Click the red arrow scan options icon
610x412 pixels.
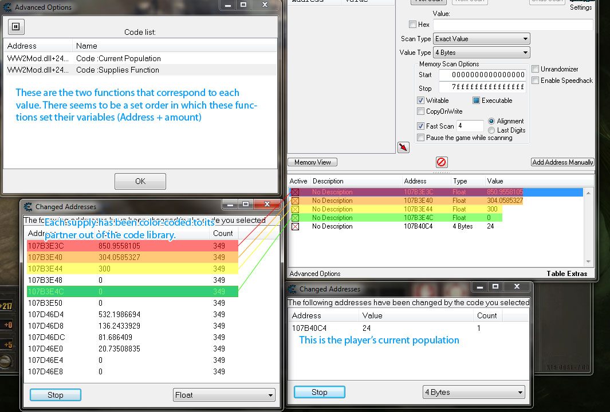coord(403,147)
